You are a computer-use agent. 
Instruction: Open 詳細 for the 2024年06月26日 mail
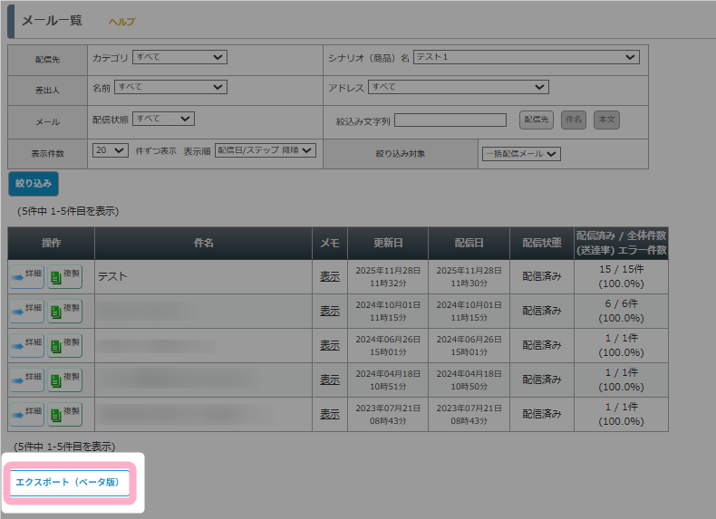tap(26, 345)
